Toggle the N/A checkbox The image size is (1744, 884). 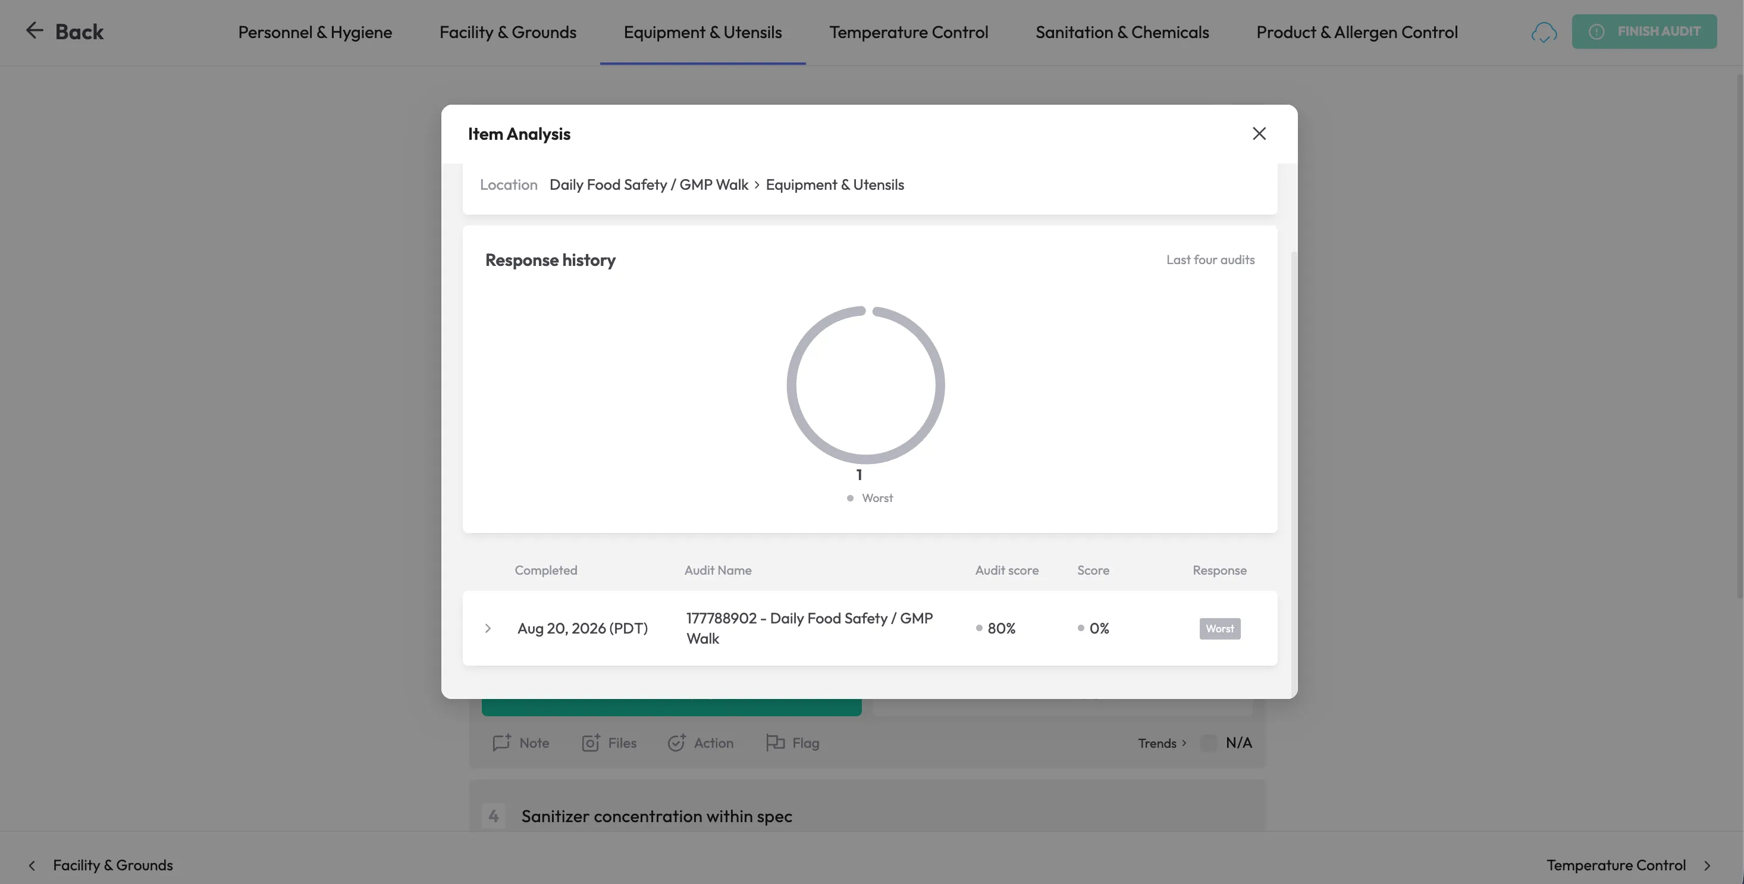[x=1208, y=742]
